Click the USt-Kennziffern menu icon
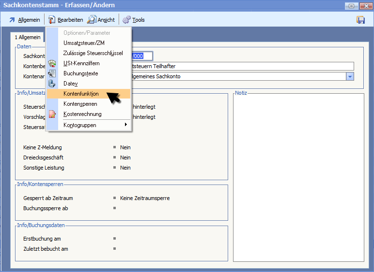Viewport: 374px width, 272px height. coord(52,63)
